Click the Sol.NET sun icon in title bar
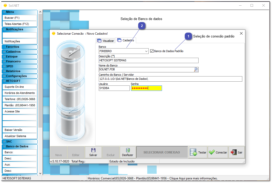 [5, 5]
